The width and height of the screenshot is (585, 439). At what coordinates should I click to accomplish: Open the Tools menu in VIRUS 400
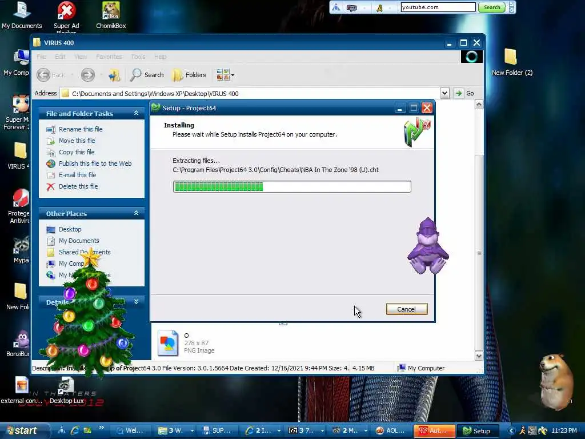click(x=138, y=57)
